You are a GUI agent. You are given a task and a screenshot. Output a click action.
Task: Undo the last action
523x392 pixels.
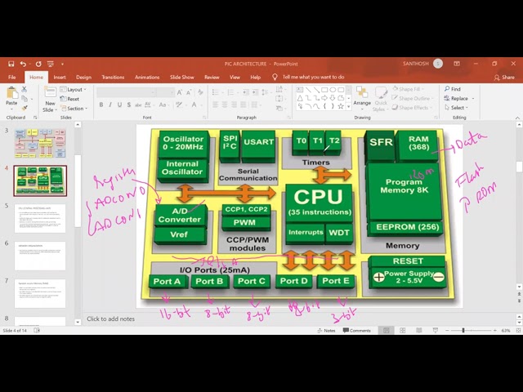(23, 64)
